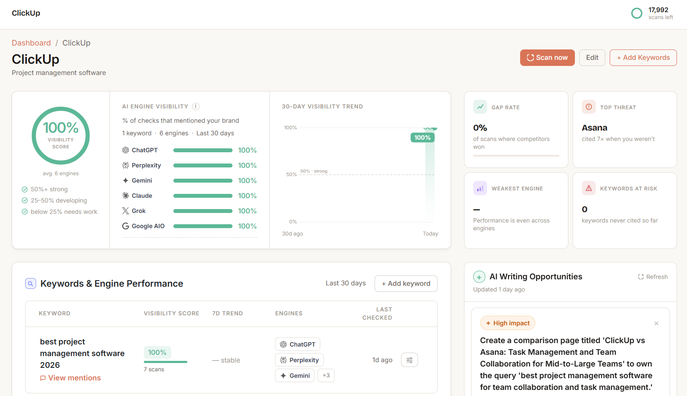Click the Perplexity engine chip in keyword row
Image resolution: width=687 pixels, height=396 pixels.
coord(299,360)
